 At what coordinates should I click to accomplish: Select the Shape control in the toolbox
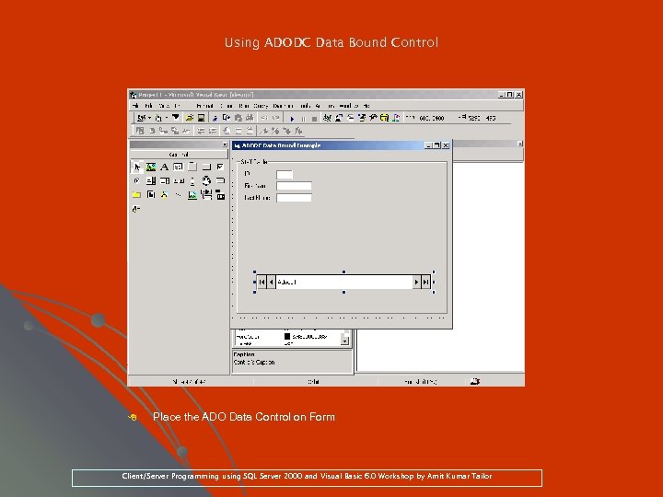(x=165, y=195)
